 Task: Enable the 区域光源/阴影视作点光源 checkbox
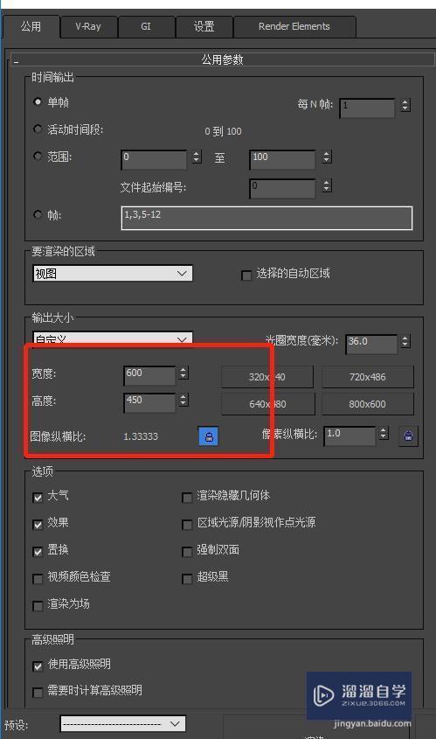click(x=187, y=525)
